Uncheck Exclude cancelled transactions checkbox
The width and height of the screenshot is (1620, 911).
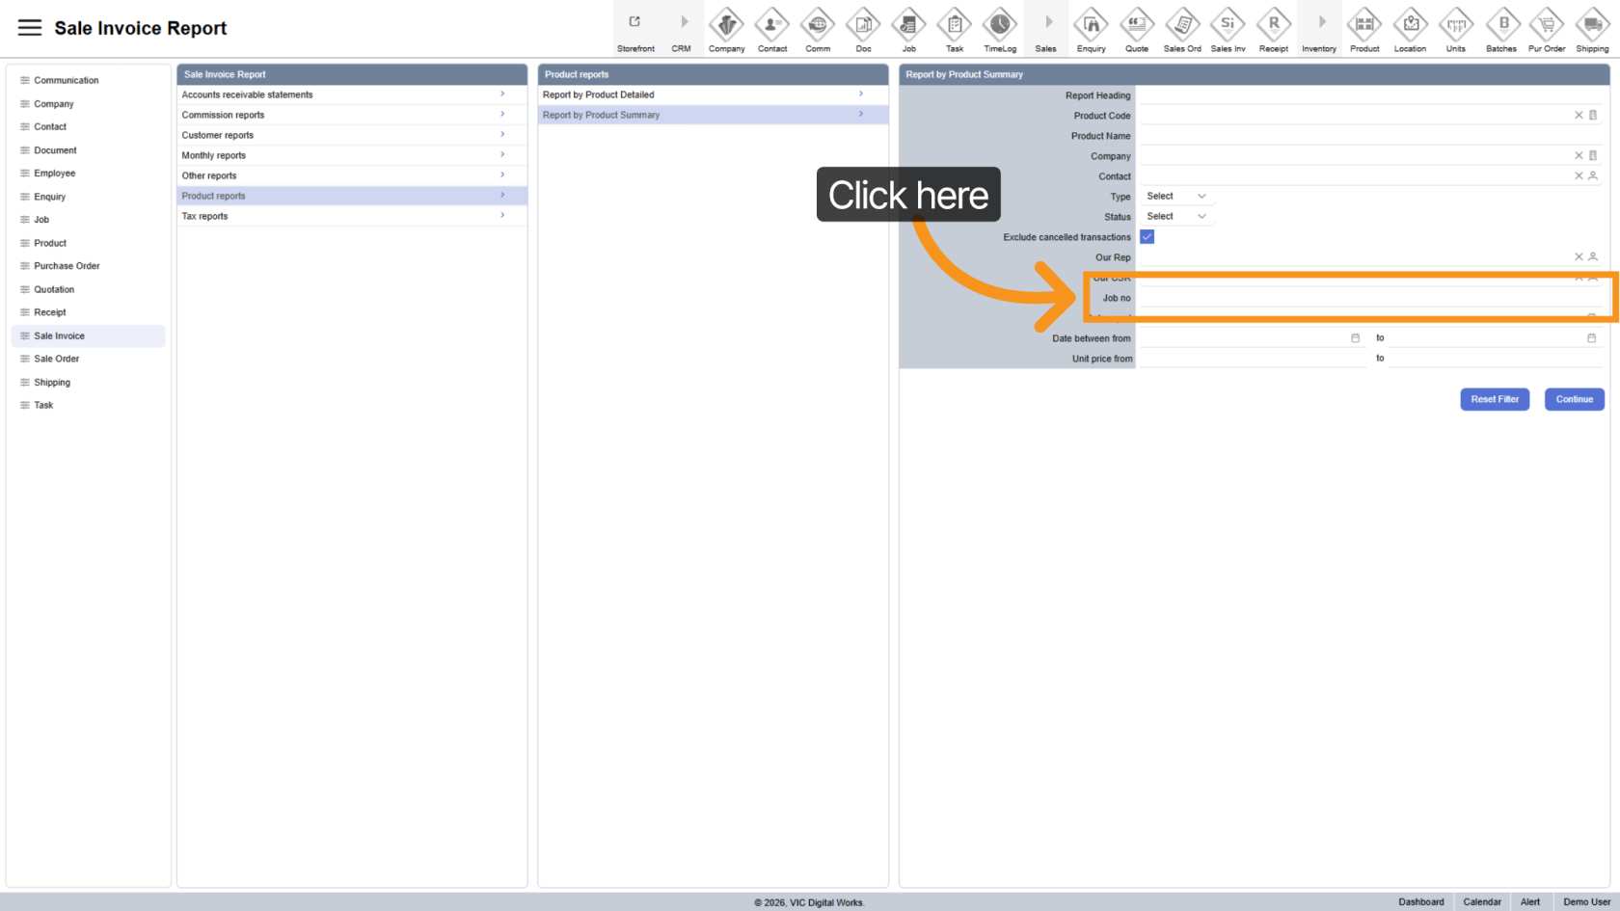(x=1147, y=237)
